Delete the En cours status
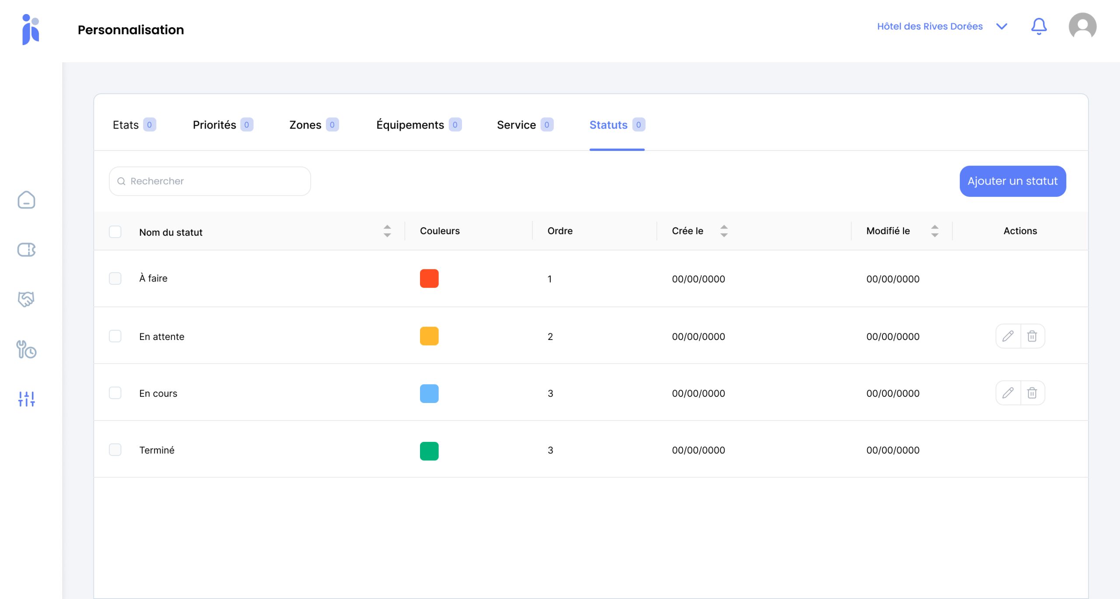 click(1032, 393)
